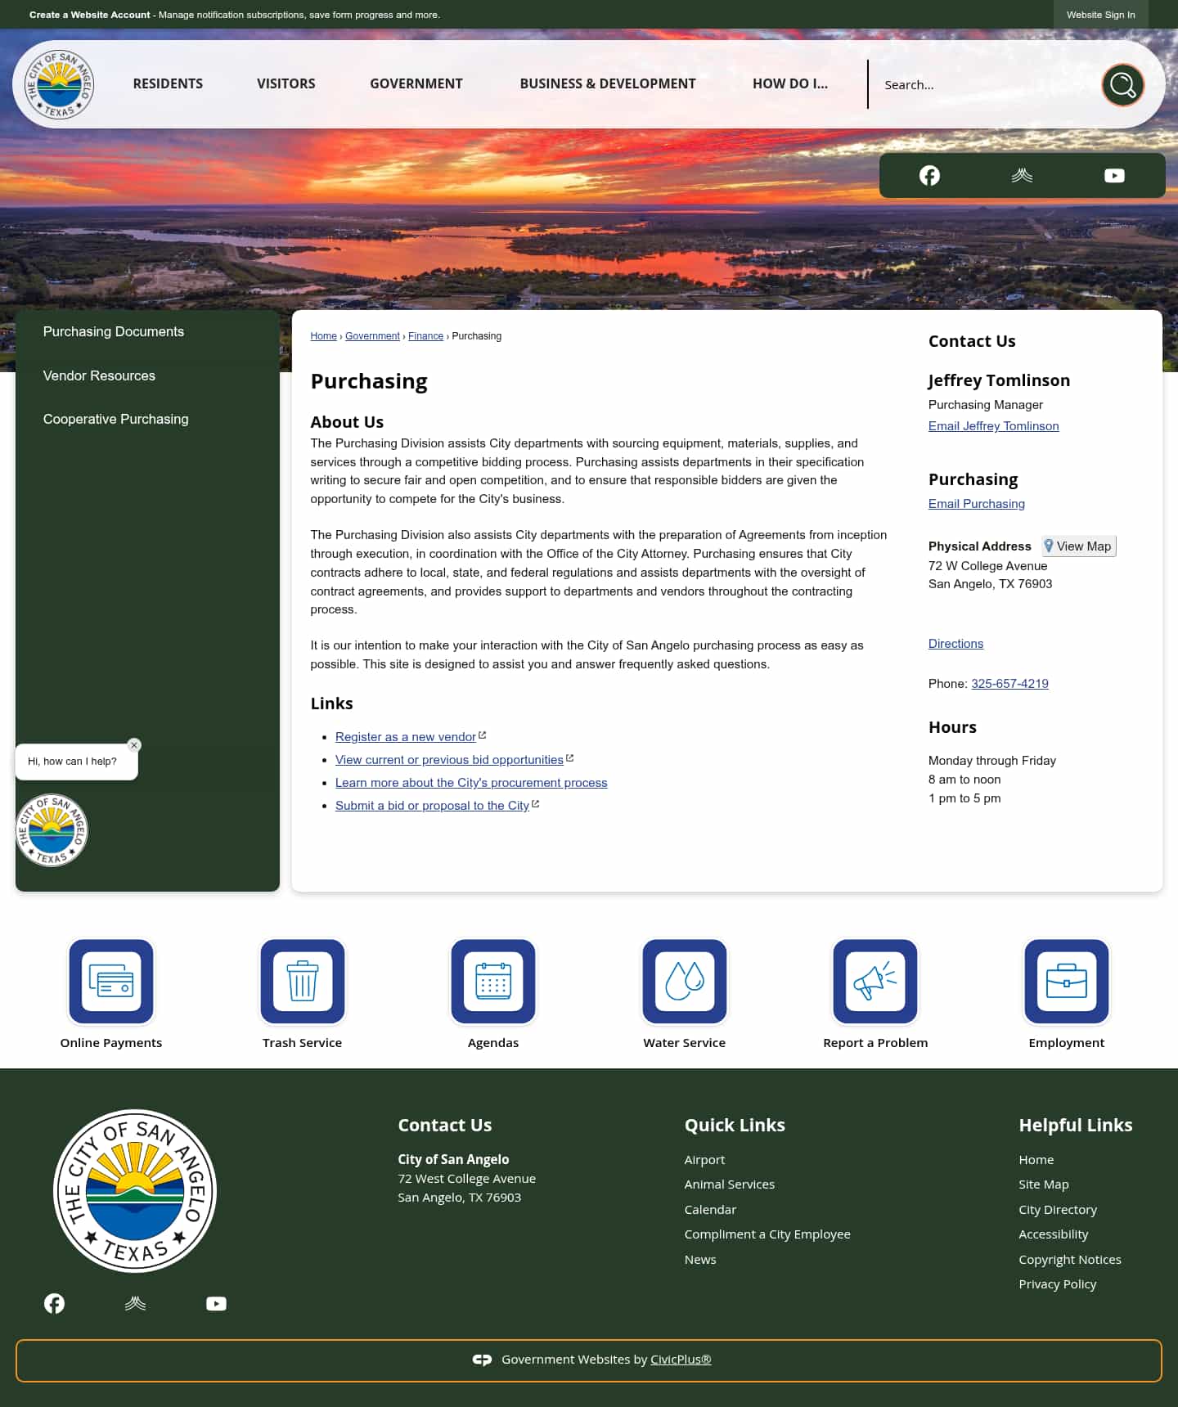Open YouTube icon in header social bar
The image size is (1178, 1407).
pos(1114,176)
